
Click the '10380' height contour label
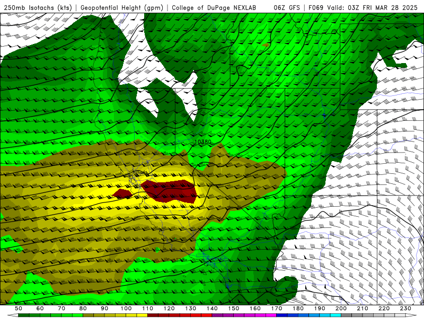click(x=202, y=142)
